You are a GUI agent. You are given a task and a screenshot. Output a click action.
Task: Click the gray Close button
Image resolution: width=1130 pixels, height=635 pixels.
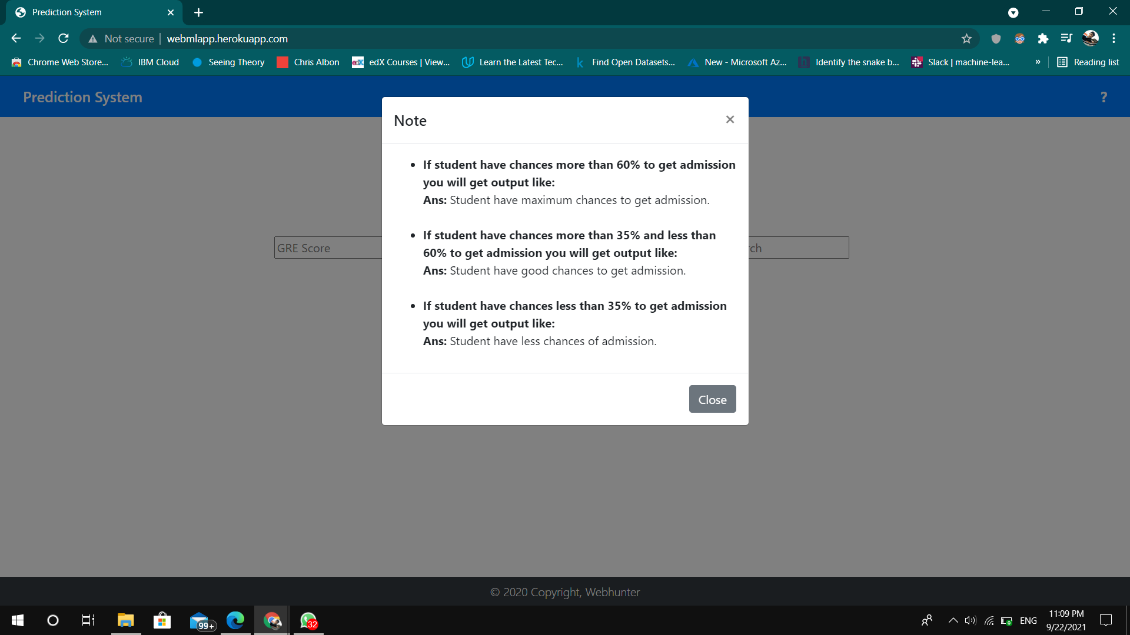point(712,399)
